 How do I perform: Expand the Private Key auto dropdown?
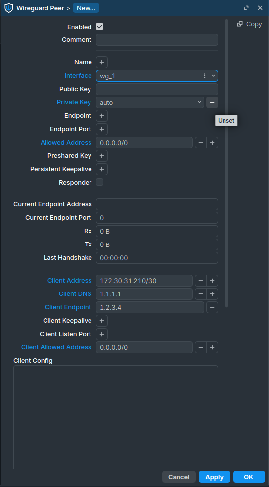click(199, 102)
